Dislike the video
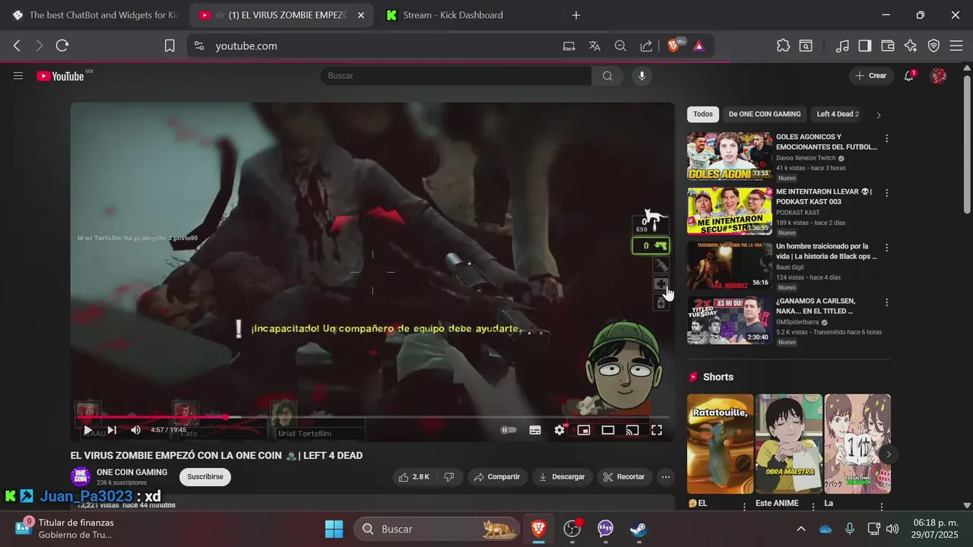 [x=449, y=477]
